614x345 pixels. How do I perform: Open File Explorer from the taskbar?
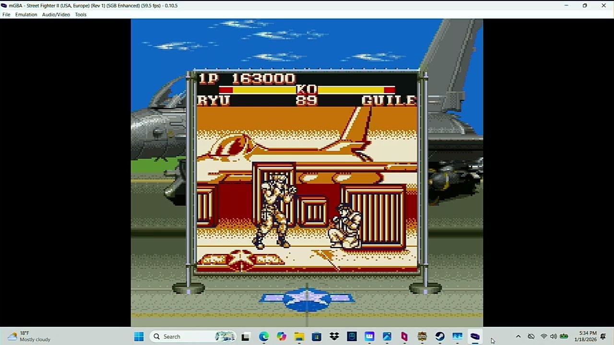(299, 336)
